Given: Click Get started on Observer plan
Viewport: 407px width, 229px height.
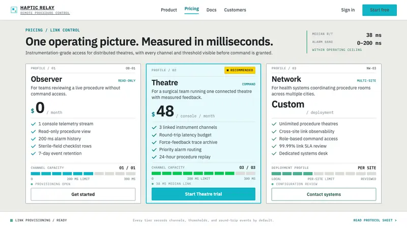Looking at the screenshot, I should pyautogui.click(x=83, y=194).
